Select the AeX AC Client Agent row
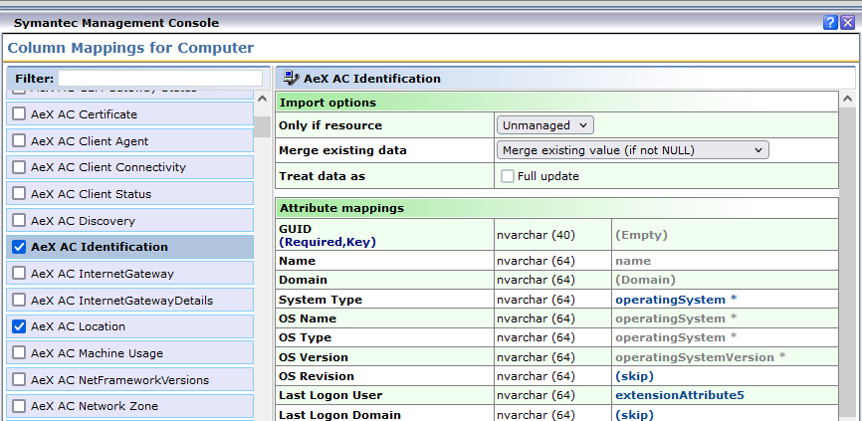The height and width of the screenshot is (421, 862). [130, 140]
